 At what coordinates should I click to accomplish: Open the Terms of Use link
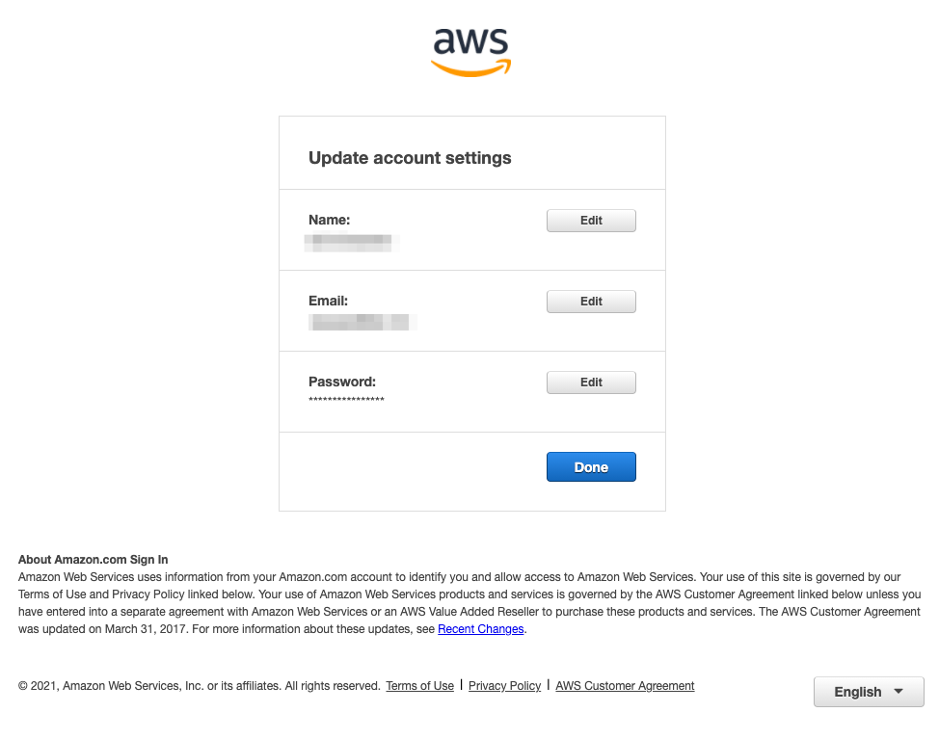point(419,686)
